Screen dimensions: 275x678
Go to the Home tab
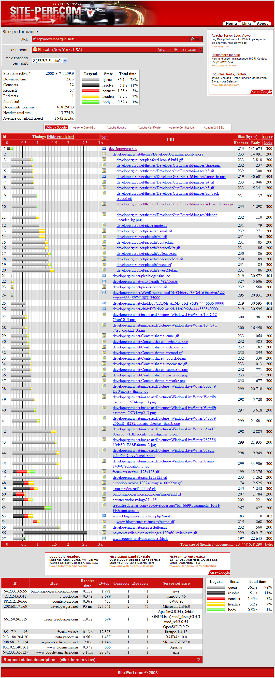pos(231,23)
